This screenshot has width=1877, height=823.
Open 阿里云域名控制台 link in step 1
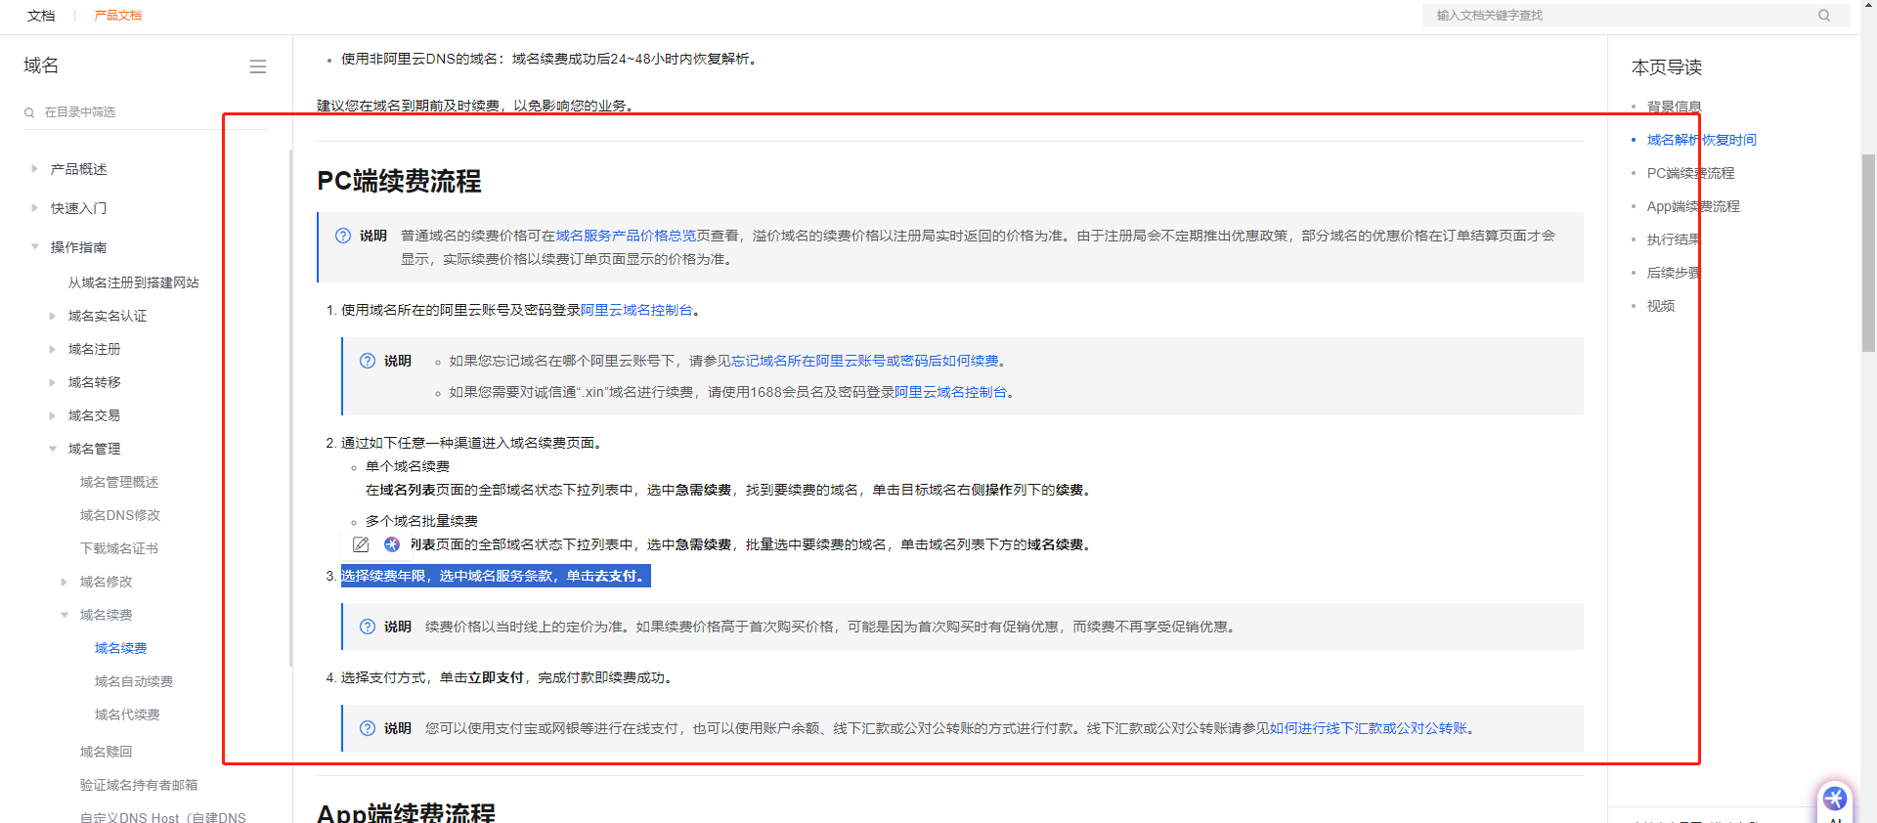pos(636,310)
